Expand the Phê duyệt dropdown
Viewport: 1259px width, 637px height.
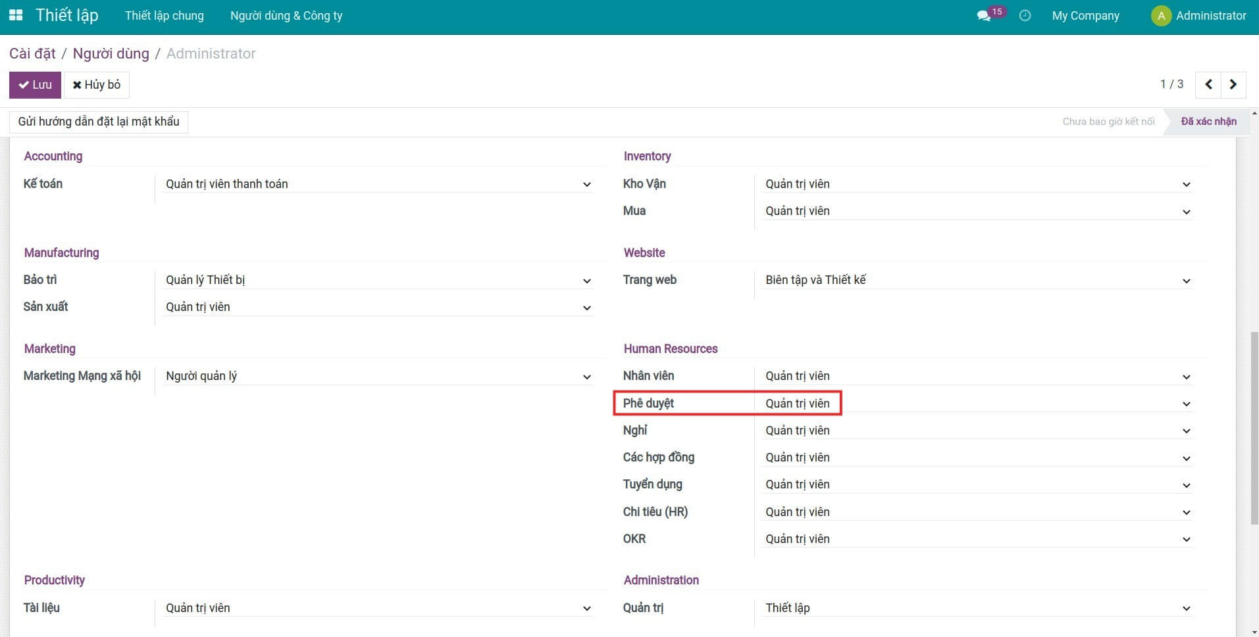[x=977, y=404]
